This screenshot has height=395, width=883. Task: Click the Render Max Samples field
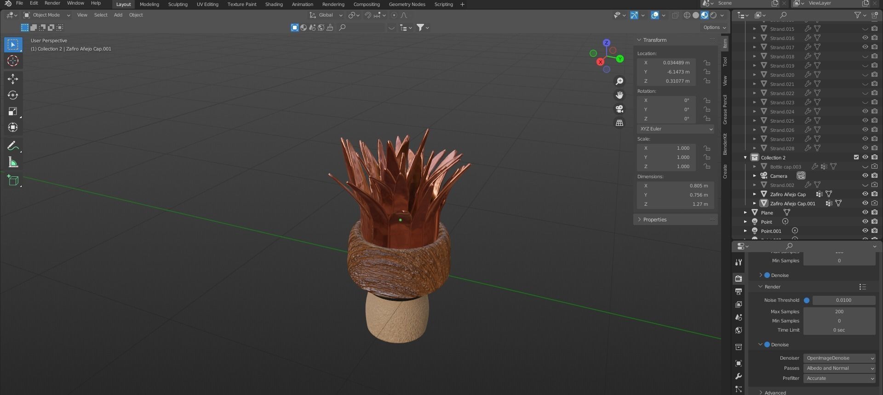(839, 312)
